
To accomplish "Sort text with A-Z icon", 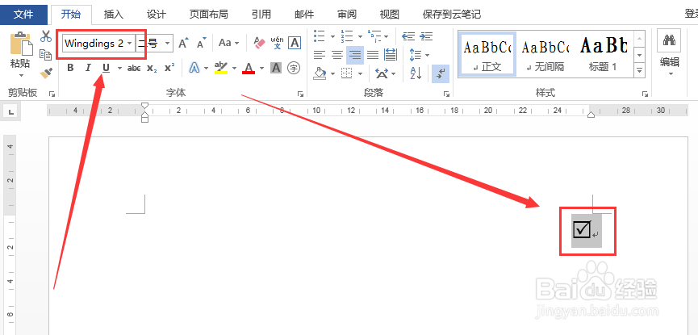I will point(416,73).
